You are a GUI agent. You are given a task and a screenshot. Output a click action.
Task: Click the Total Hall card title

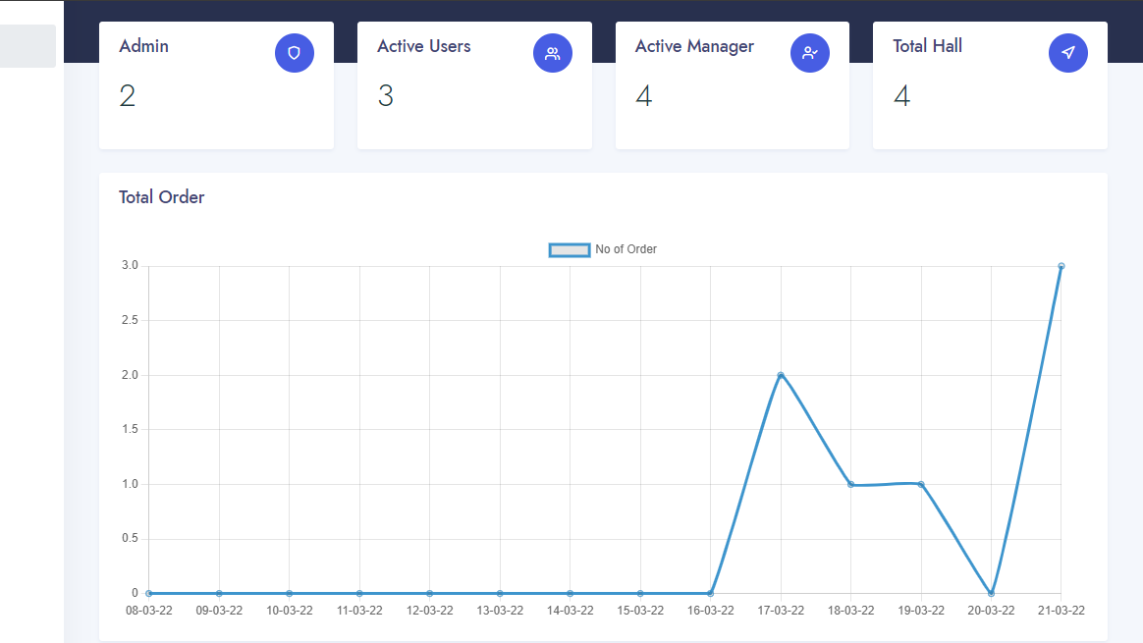point(927,46)
